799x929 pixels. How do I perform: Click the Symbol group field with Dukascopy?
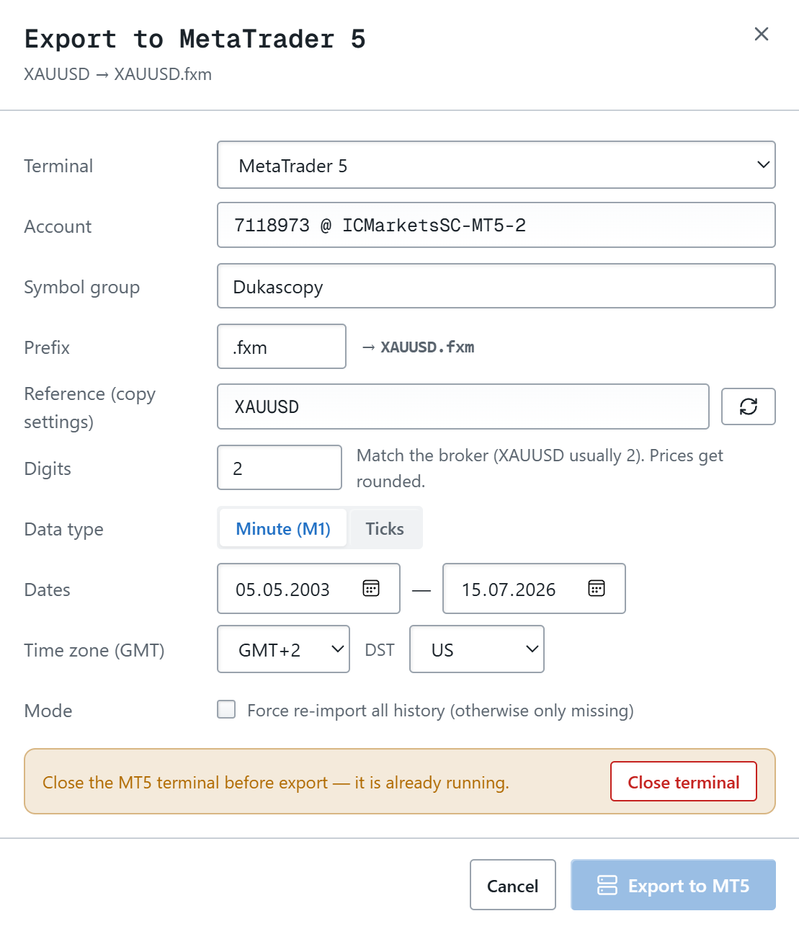[496, 286]
